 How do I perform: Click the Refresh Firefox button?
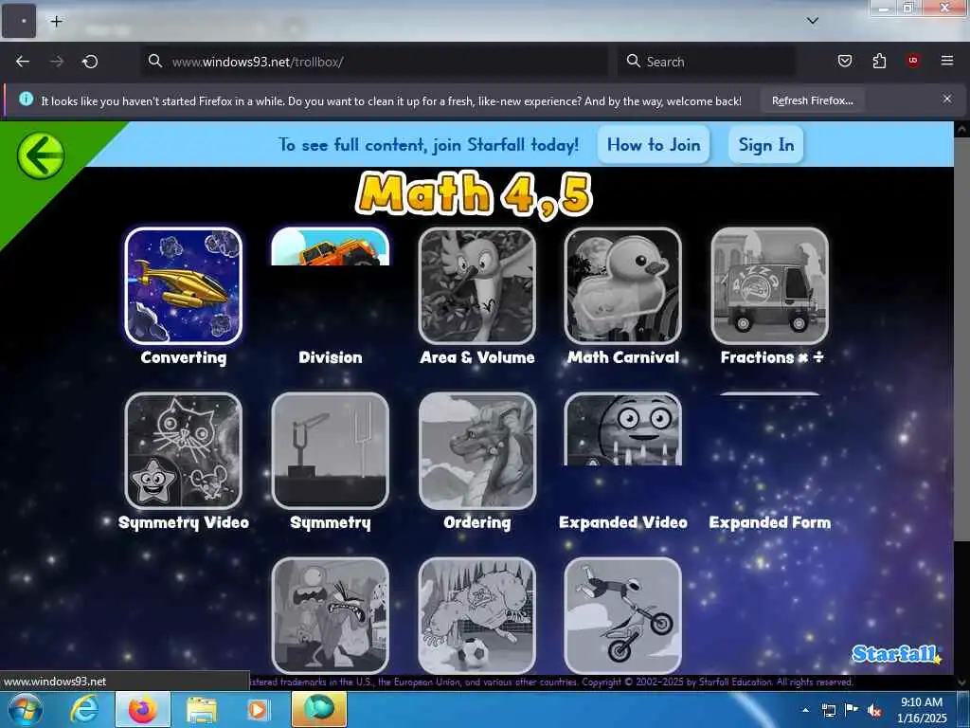coord(812,100)
